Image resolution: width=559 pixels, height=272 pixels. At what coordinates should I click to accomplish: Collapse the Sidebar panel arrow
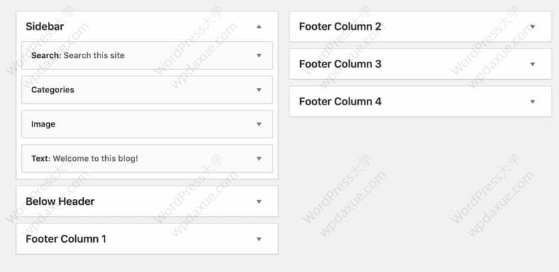259,27
